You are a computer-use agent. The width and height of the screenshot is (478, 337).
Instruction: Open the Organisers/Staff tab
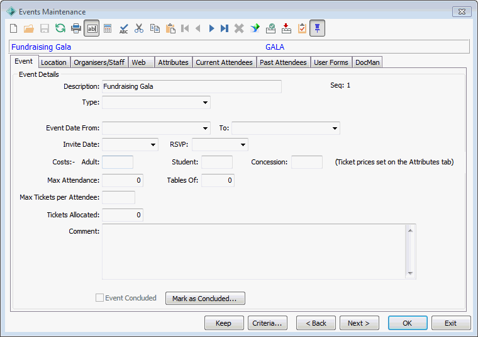coord(99,62)
